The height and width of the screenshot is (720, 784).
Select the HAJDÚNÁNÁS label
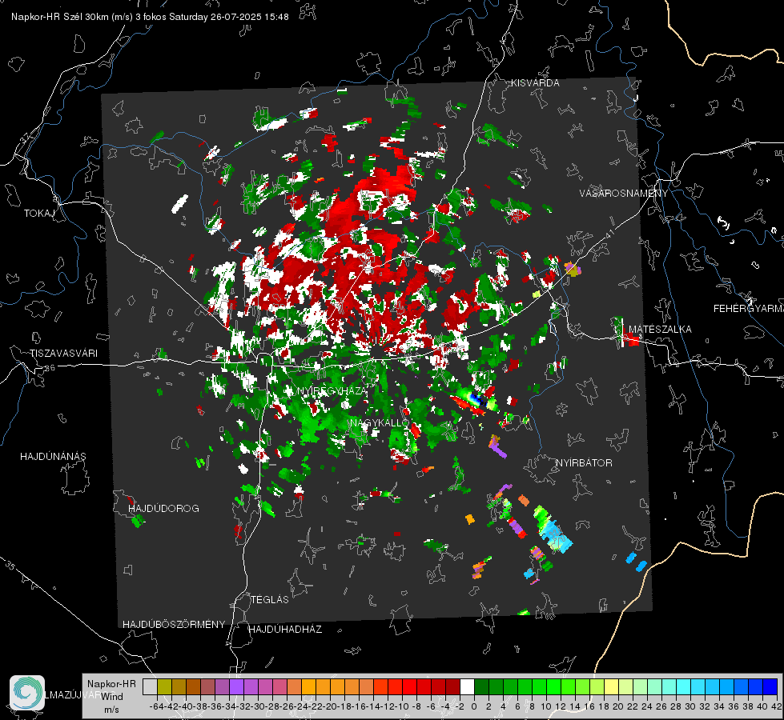tap(53, 457)
